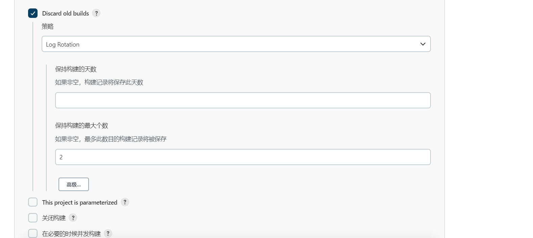This screenshot has height=238, width=533.
Task: Click the 高级... advanced button
Action: click(74, 184)
